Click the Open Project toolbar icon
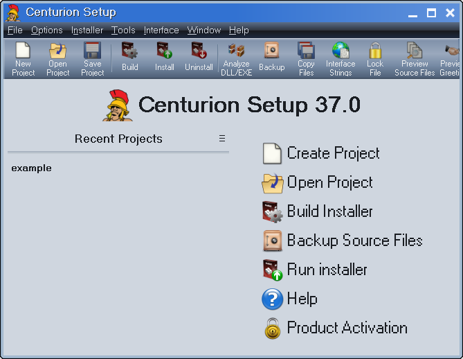463x359 pixels. (57, 51)
